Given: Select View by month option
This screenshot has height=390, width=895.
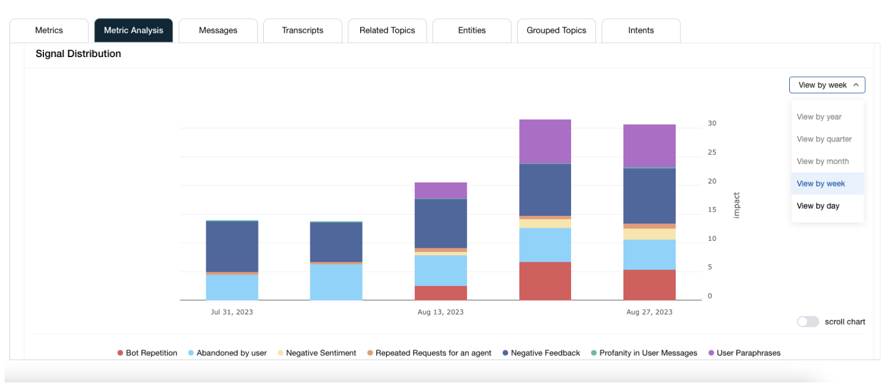Looking at the screenshot, I should (x=822, y=161).
